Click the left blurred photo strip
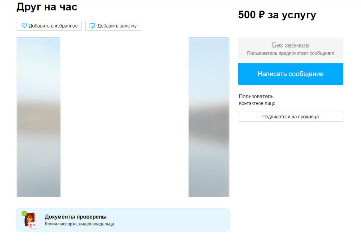This screenshot has height=241, width=361. (38, 117)
